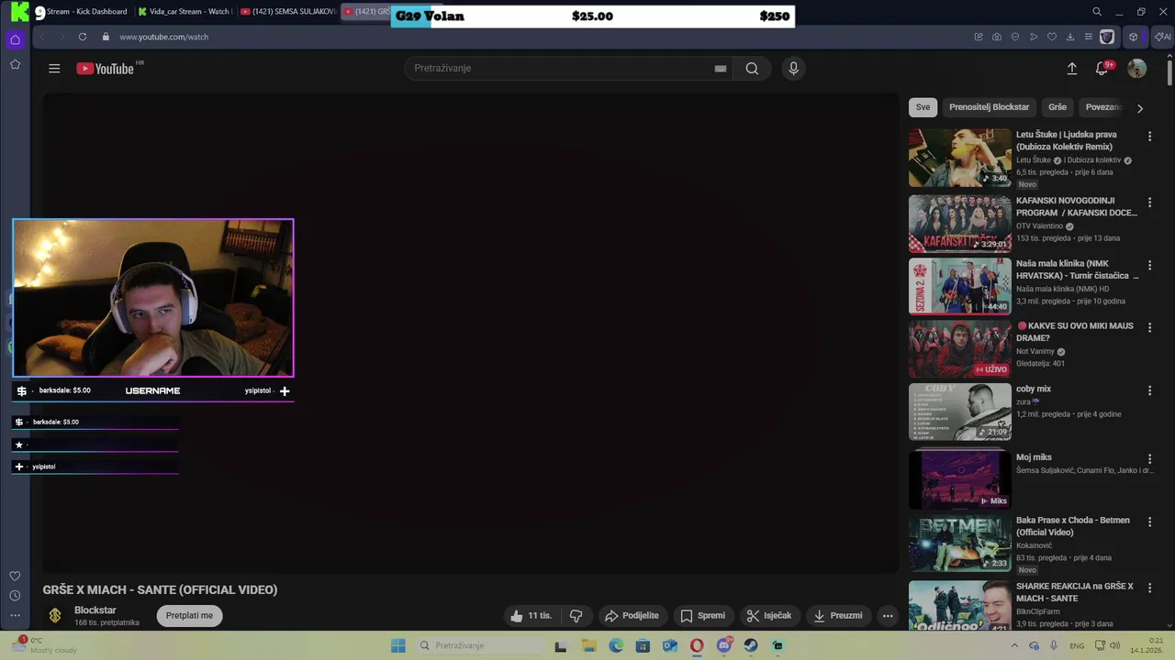This screenshot has height=660, width=1175.
Task: Open YouTube notifications bell
Action: pyautogui.click(x=1102, y=68)
